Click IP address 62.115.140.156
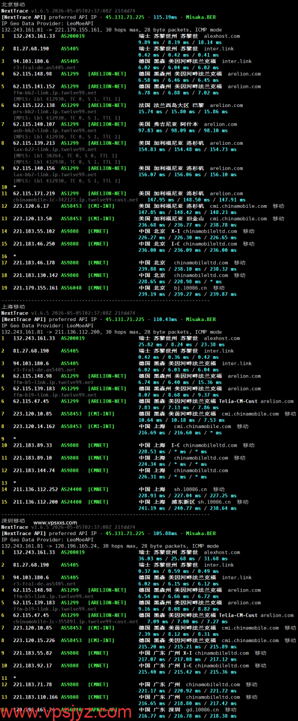The width and height of the screenshot is (298, 721). pos(34,168)
